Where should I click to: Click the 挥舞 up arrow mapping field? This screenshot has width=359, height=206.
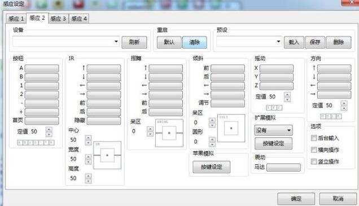coord(166,68)
